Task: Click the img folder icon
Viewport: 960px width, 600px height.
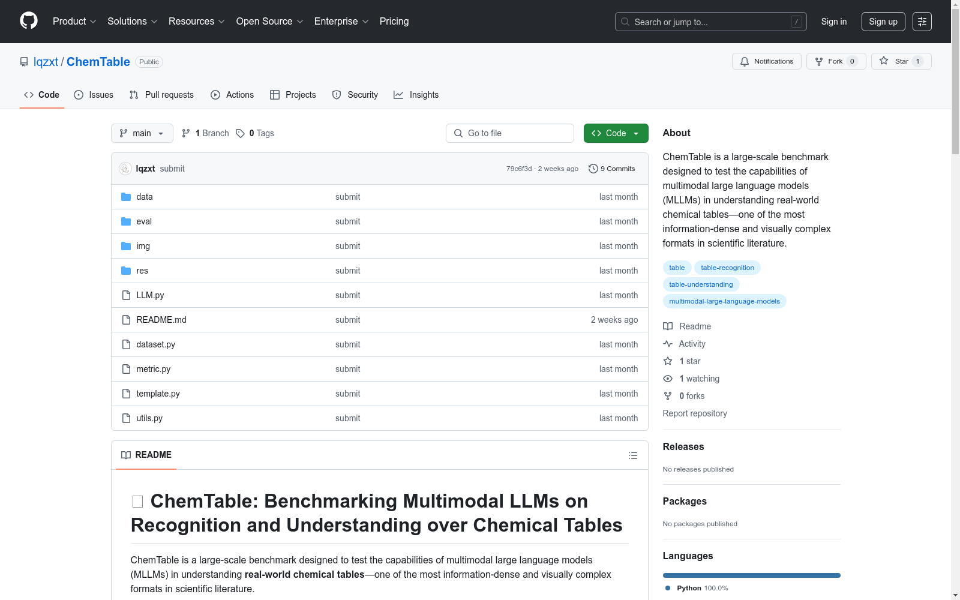Action: (x=126, y=246)
